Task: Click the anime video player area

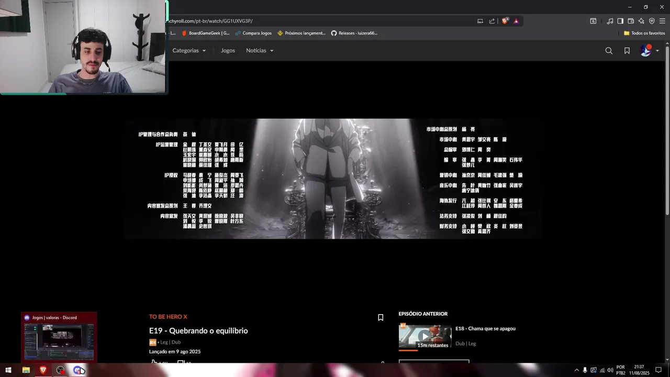Action: coord(333,179)
